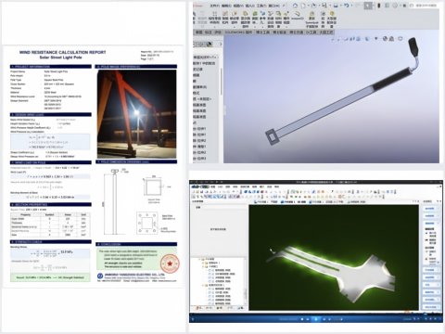Image resolution: width=445 pixels, height=334 pixels.
Task: Switch to the 博士工具 ribbon tab
Action: [262, 32]
